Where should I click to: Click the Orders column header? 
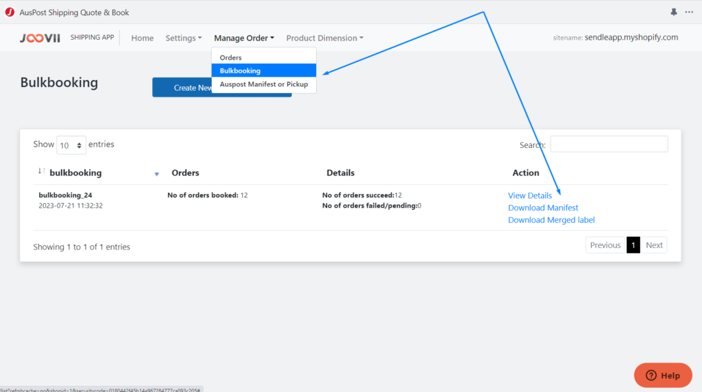pyautogui.click(x=185, y=173)
